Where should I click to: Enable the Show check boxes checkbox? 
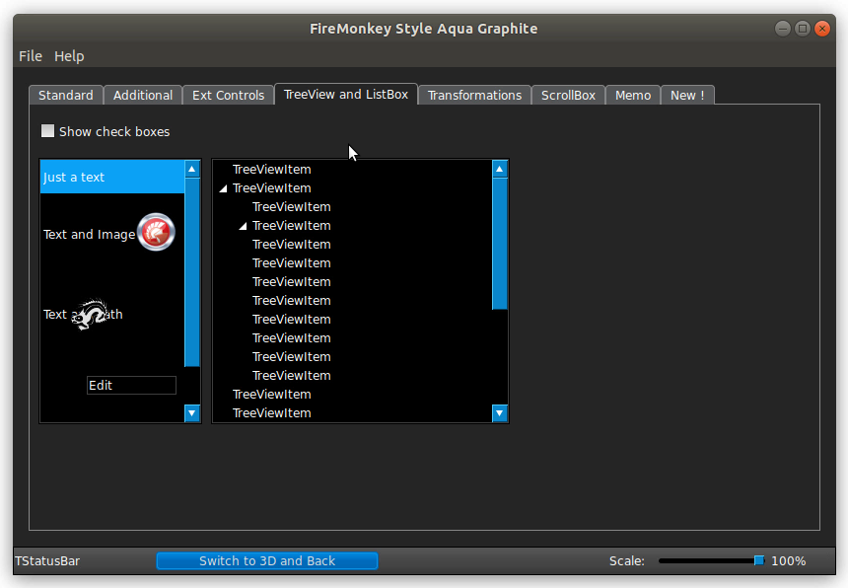pos(47,131)
